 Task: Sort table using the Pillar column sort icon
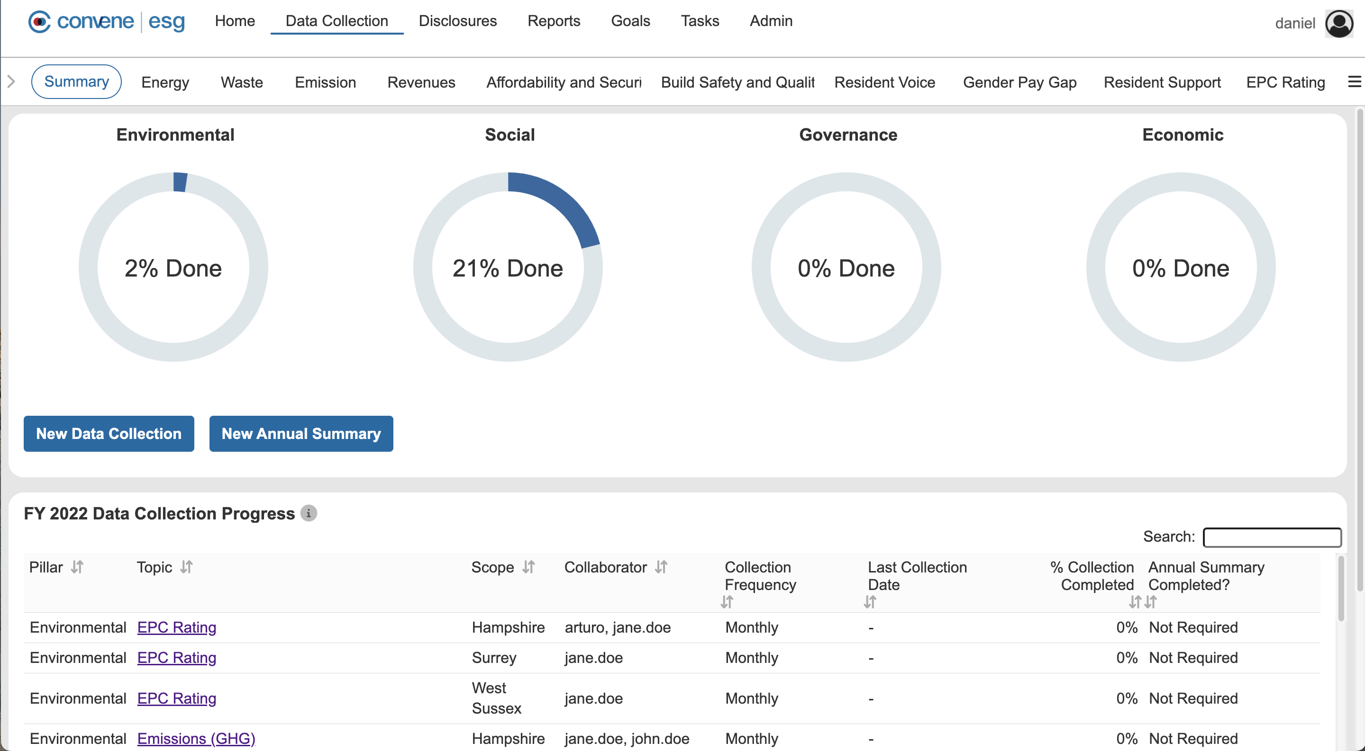[77, 567]
